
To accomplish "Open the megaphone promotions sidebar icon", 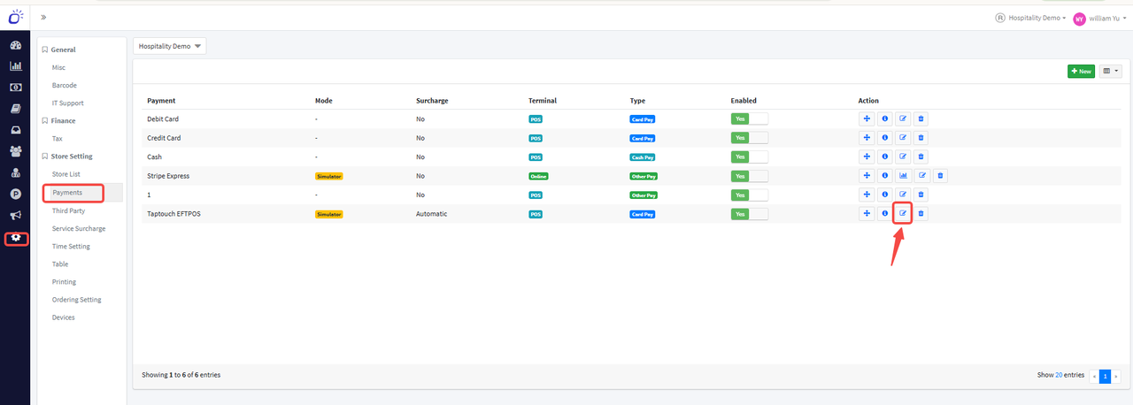I will (15, 215).
